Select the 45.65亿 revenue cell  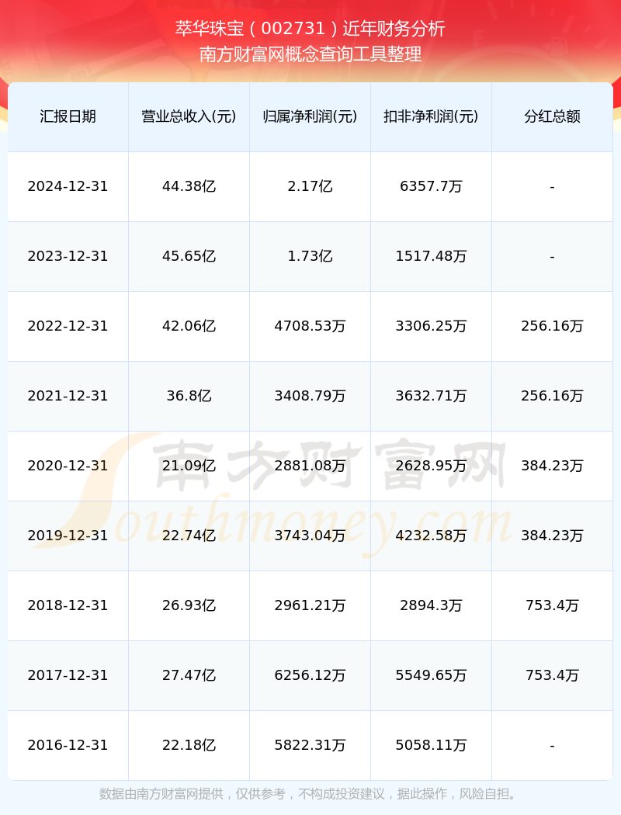[189, 256]
